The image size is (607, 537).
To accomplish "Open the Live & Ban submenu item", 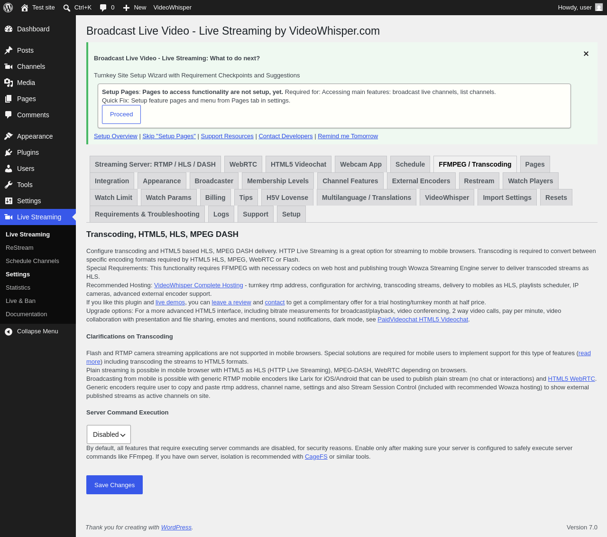I will (20, 301).
